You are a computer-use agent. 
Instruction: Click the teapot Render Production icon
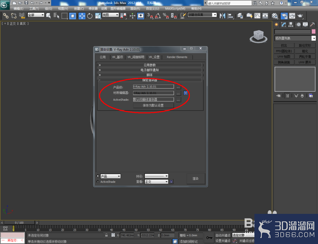pyautogui.click(x=300, y=16)
